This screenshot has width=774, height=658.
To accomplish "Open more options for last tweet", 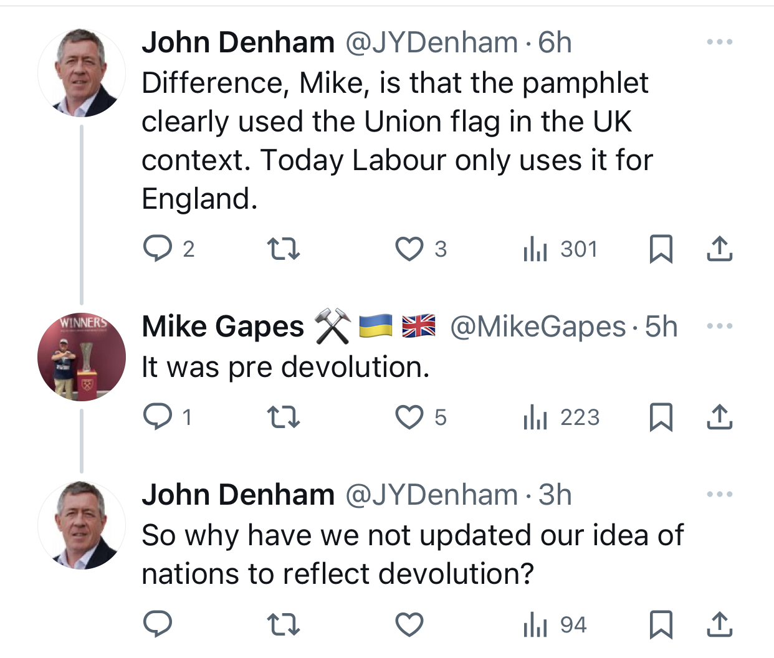I will coord(719,495).
